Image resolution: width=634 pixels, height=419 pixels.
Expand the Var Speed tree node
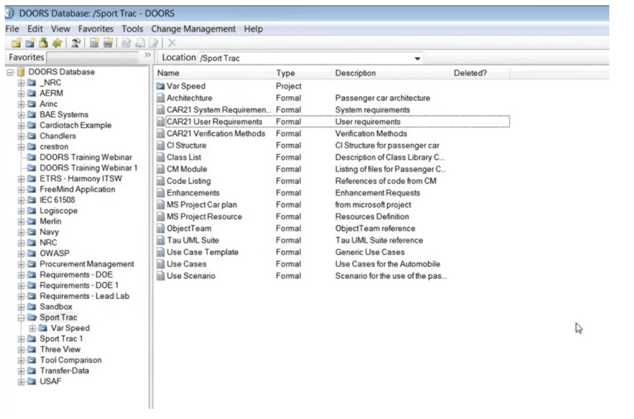[32, 329]
